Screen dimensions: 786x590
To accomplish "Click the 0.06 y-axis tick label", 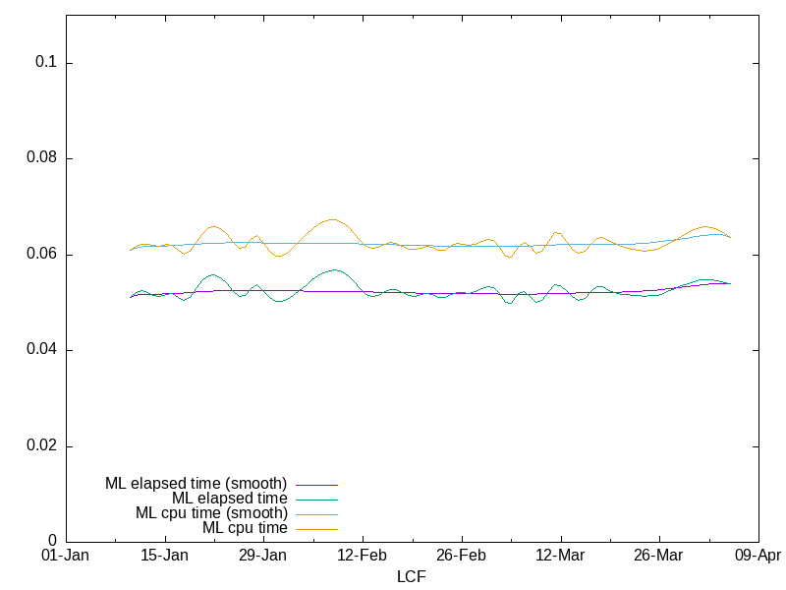I will pos(42,255).
